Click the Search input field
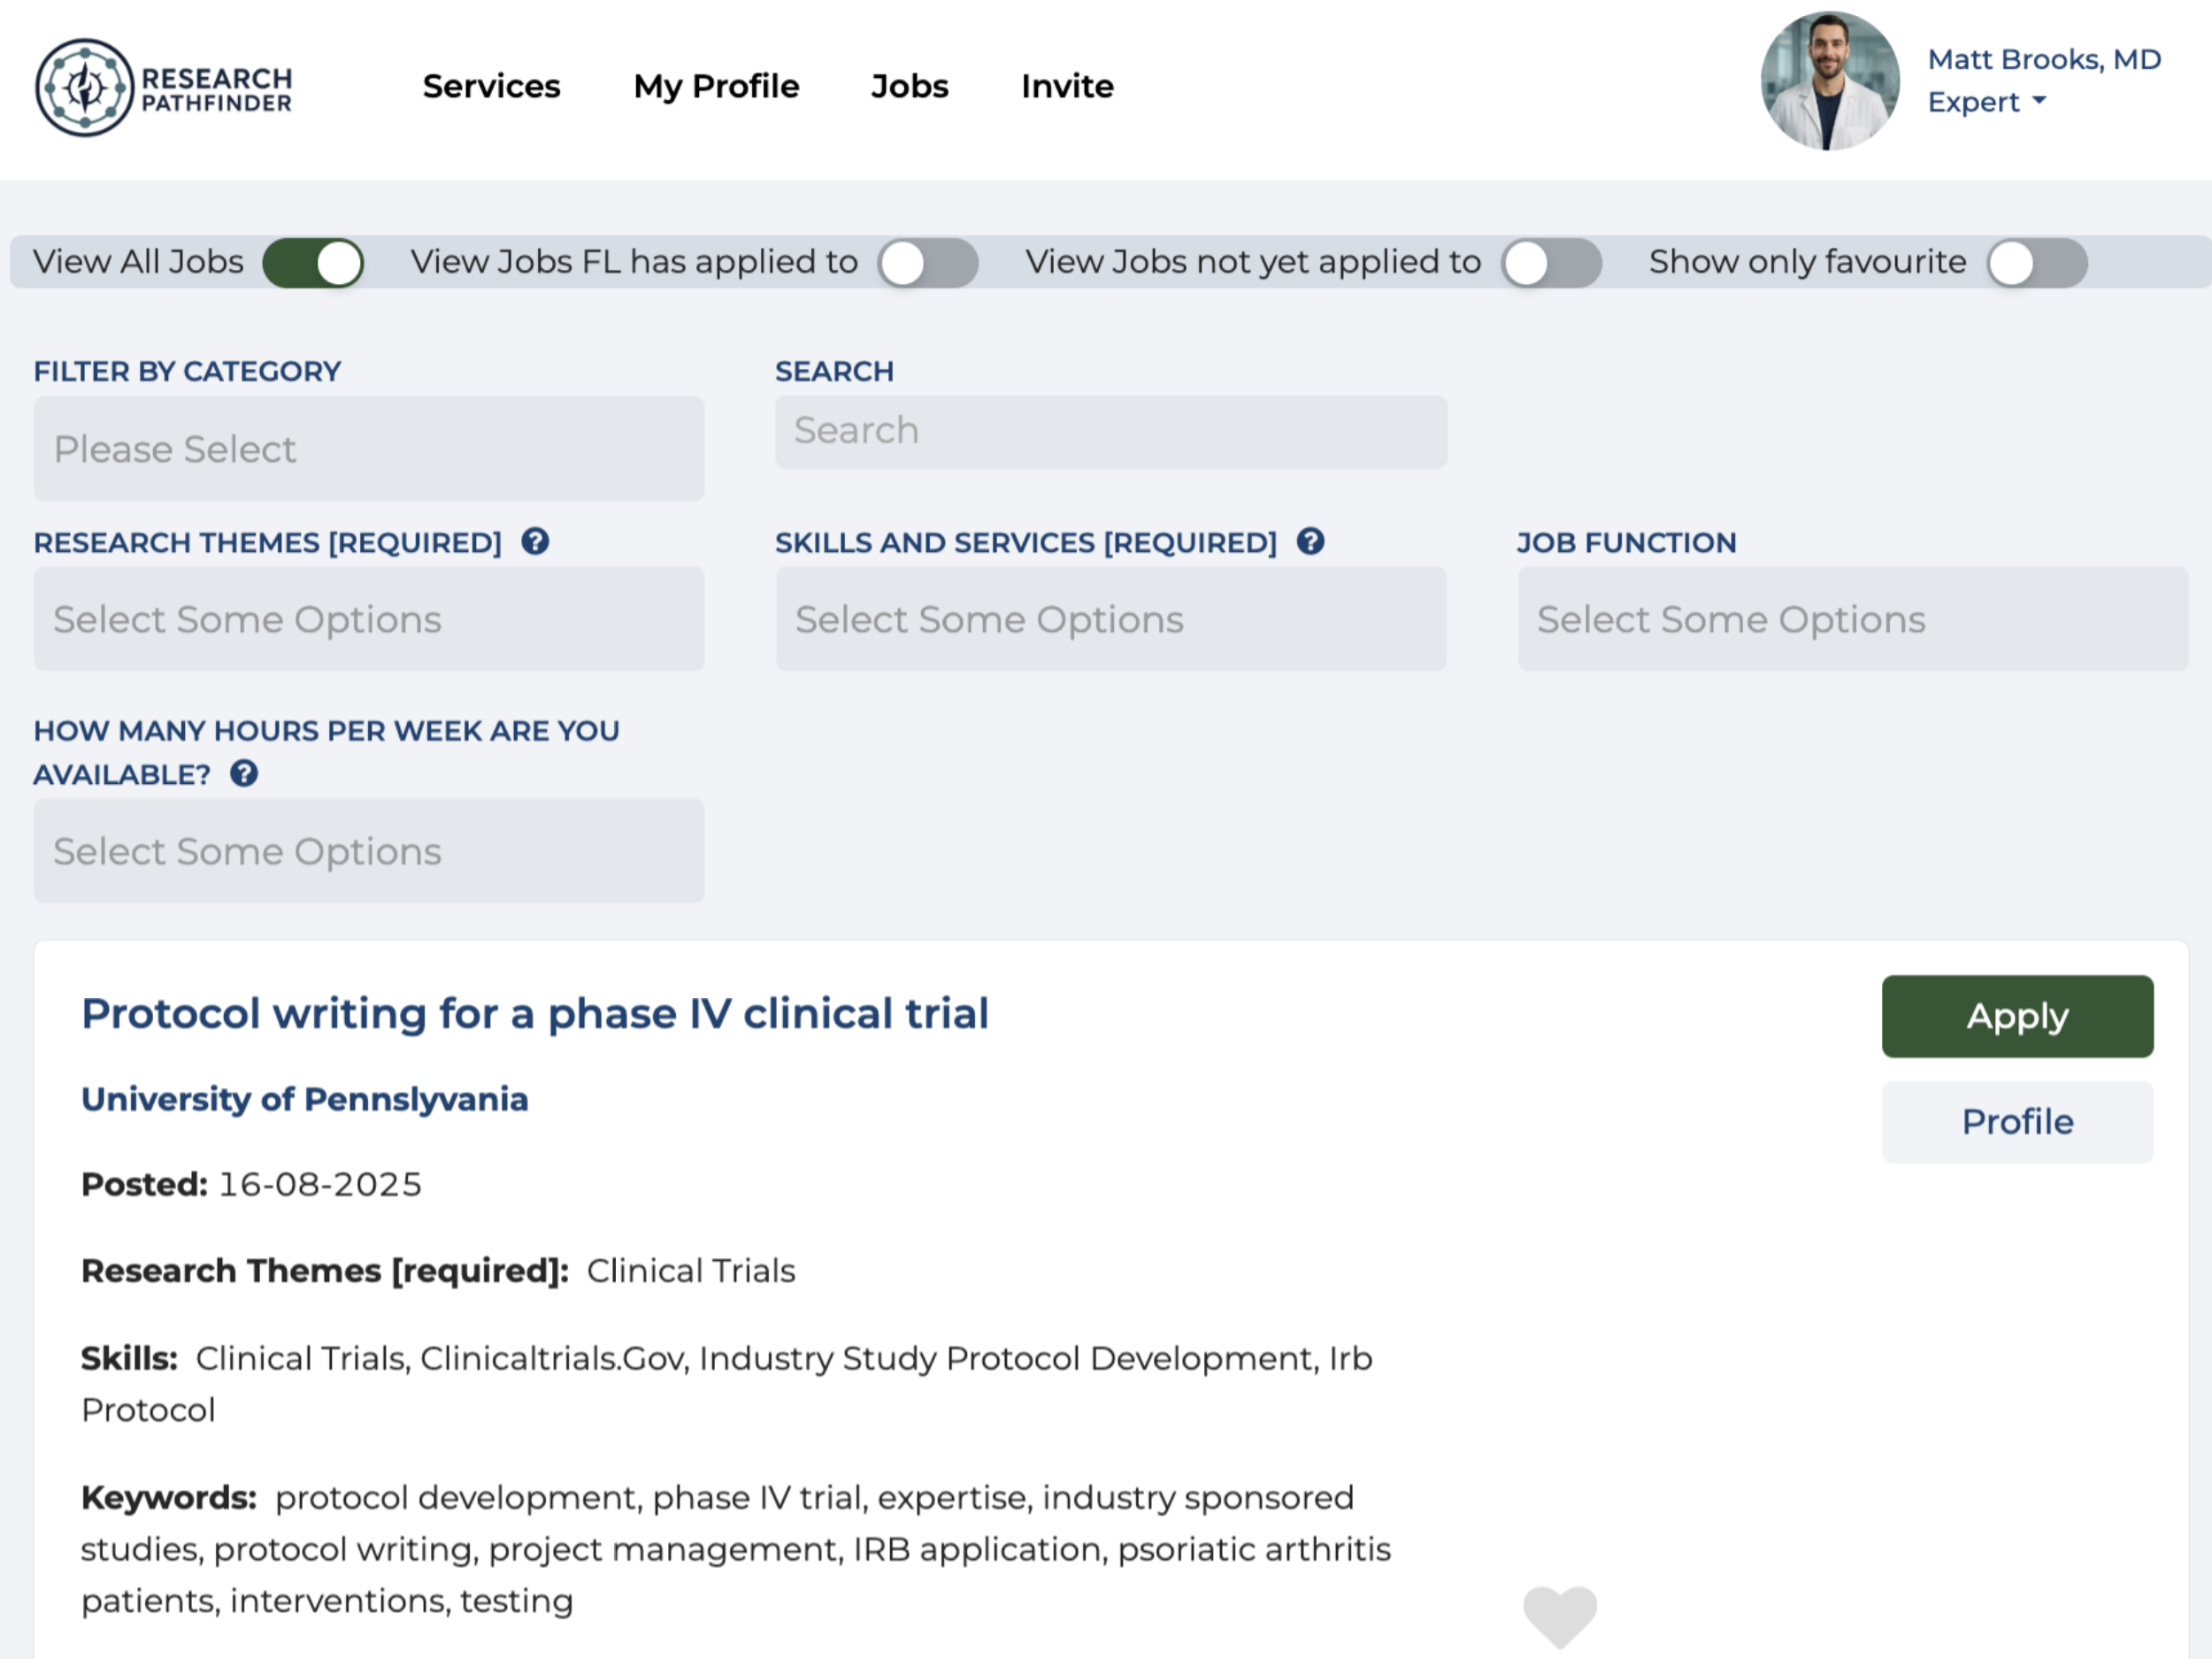This screenshot has height=1659, width=2212. coord(1110,431)
